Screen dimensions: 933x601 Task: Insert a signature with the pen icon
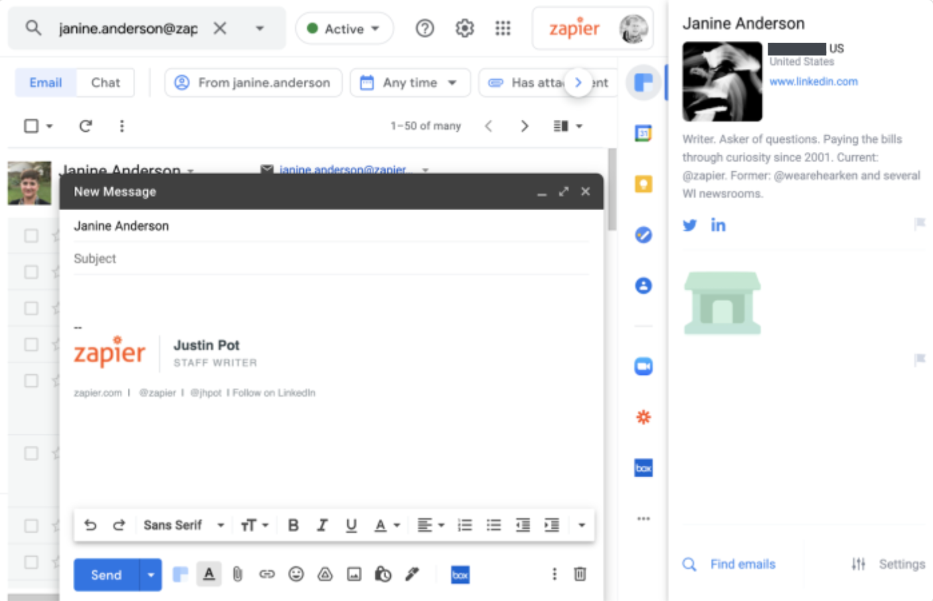(x=412, y=574)
